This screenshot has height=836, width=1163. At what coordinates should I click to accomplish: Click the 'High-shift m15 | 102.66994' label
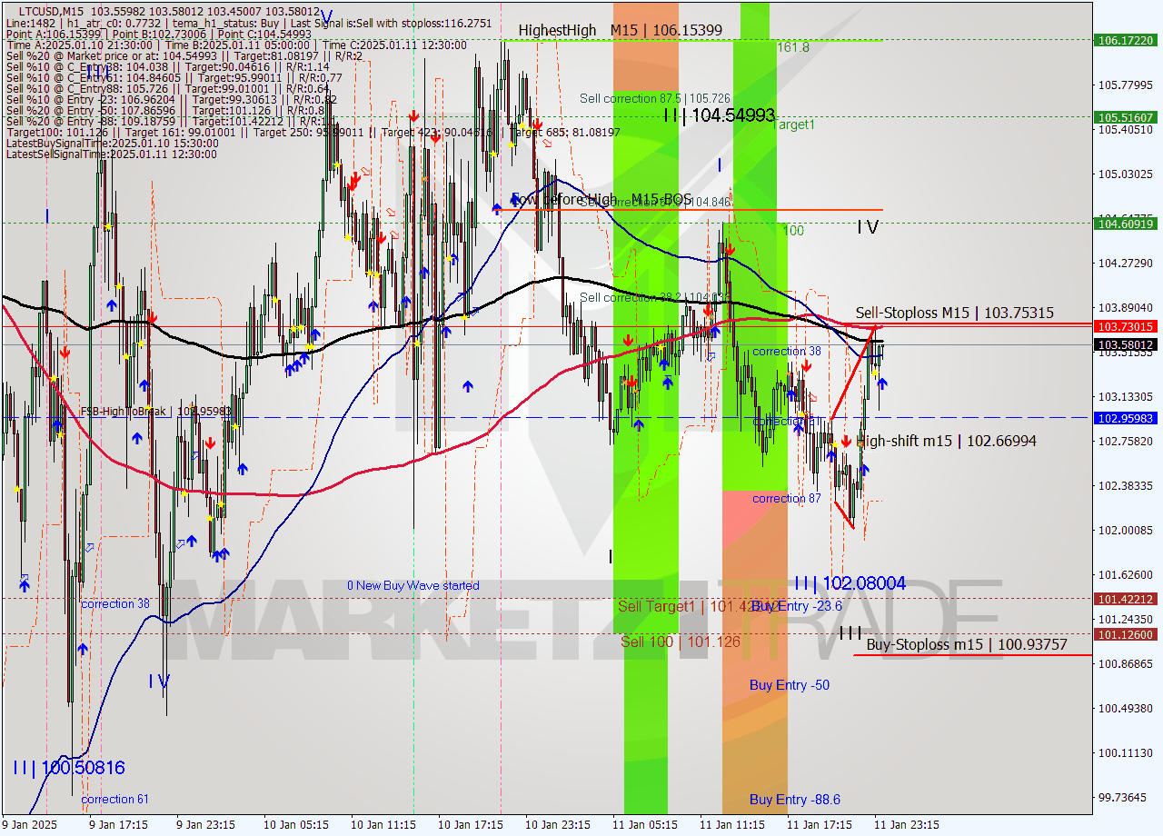pos(947,441)
